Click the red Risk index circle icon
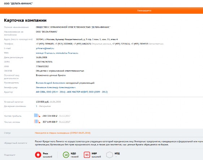 [x=38, y=155]
